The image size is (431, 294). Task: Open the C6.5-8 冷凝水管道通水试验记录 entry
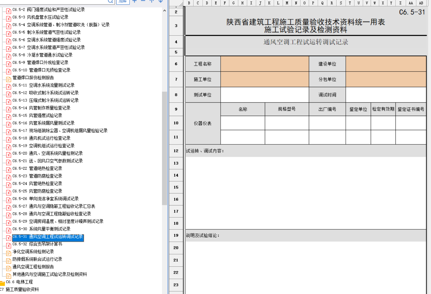(50, 55)
